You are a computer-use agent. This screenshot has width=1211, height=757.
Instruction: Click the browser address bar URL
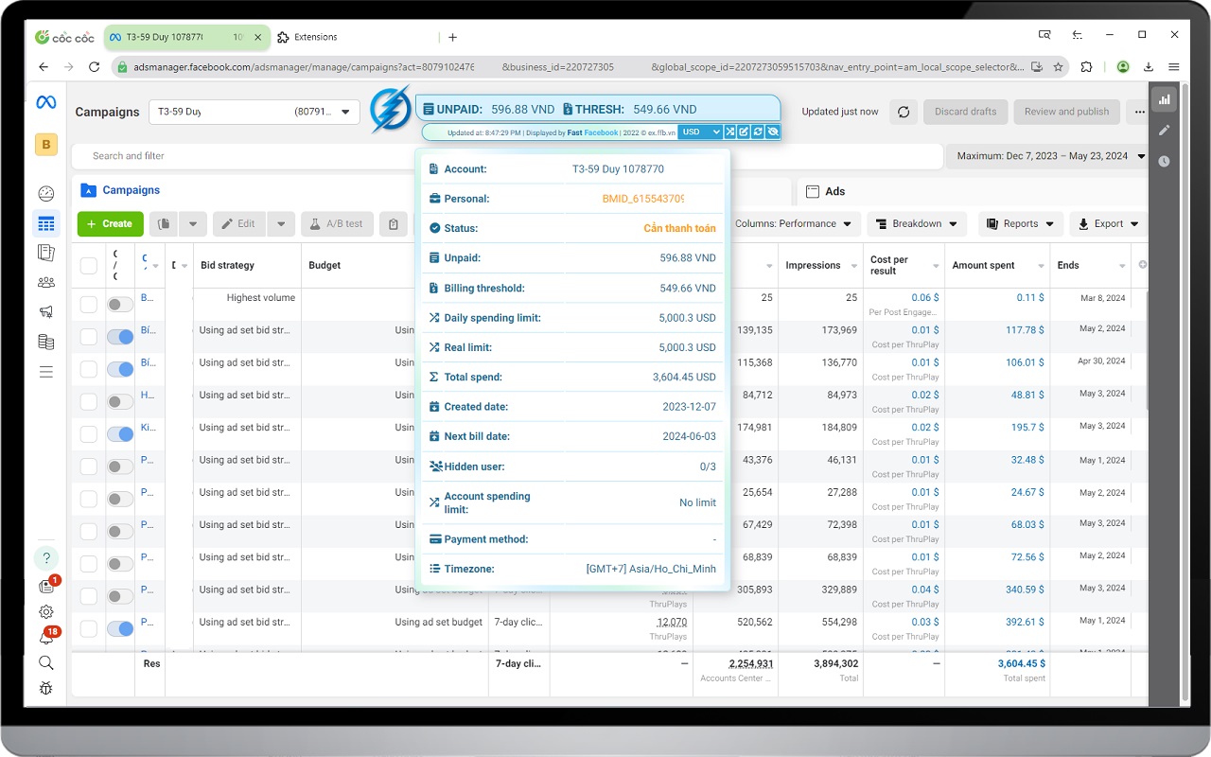pyautogui.click(x=579, y=67)
